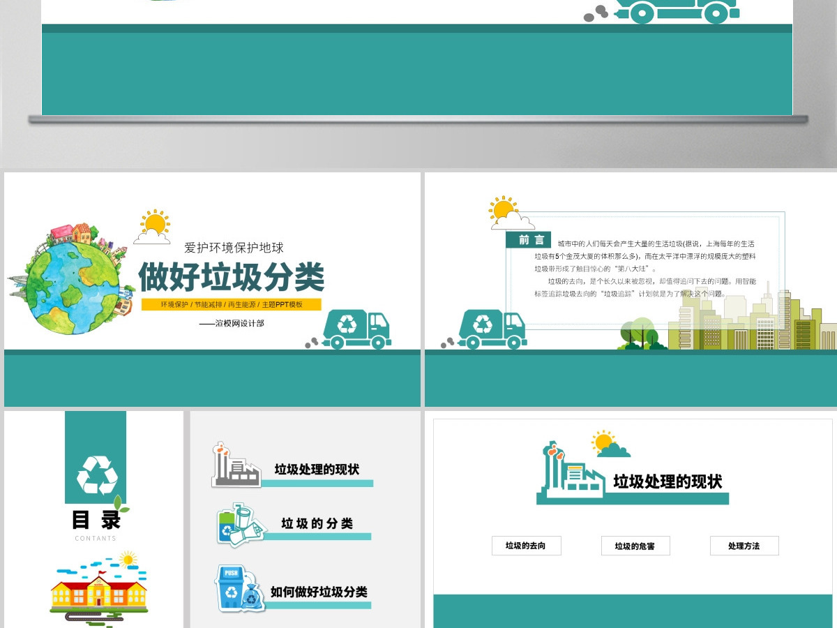This screenshot has width=837, height=628.
Task: Click the preface paragraph text box
Action: click(x=644, y=269)
